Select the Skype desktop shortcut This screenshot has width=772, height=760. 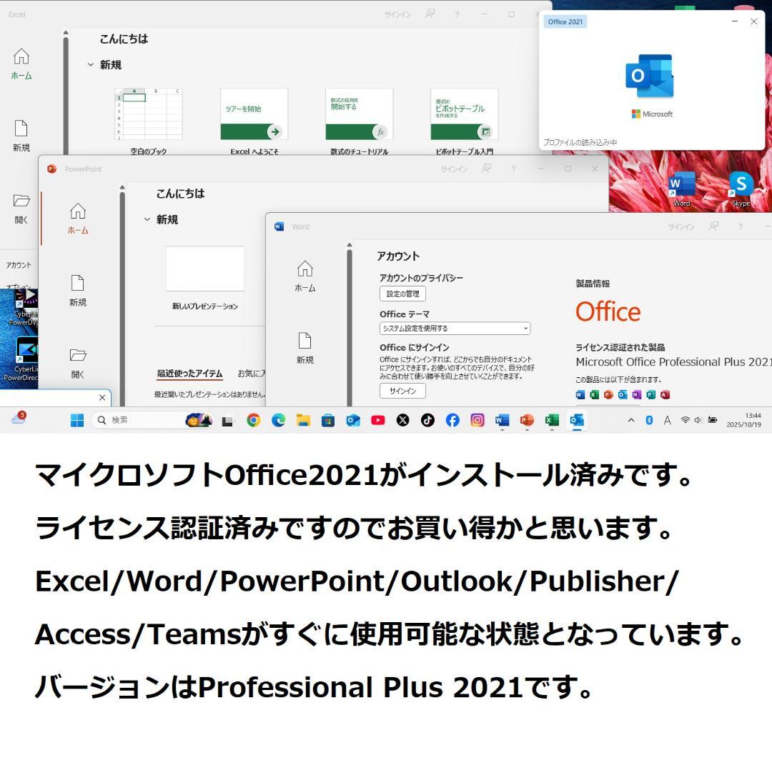point(741,189)
